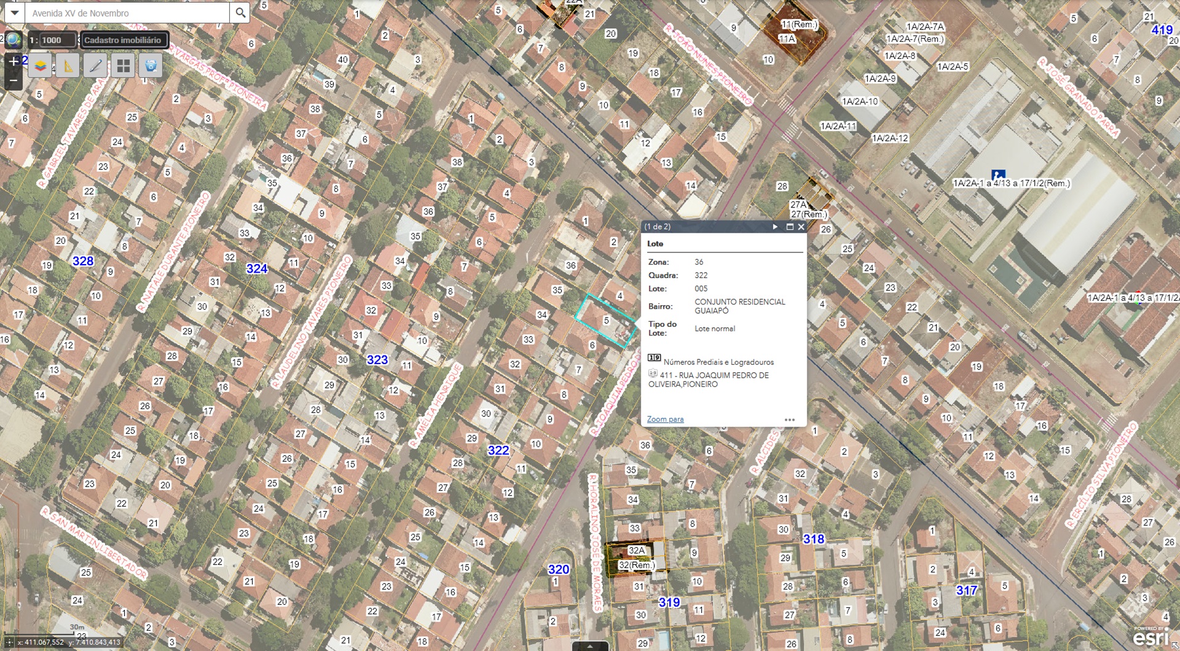Image resolution: width=1180 pixels, height=651 pixels.
Task: Click the globe magnifier icon
Action: point(13,40)
